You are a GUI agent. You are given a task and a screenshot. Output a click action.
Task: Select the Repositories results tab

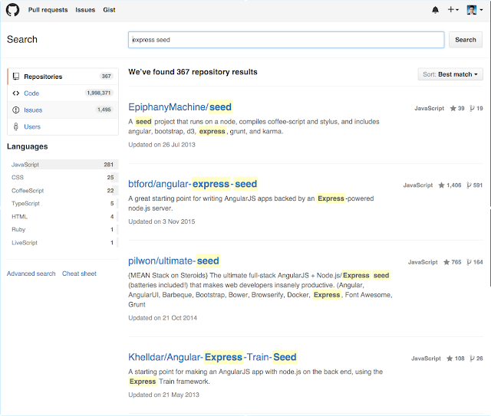(63, 77)
